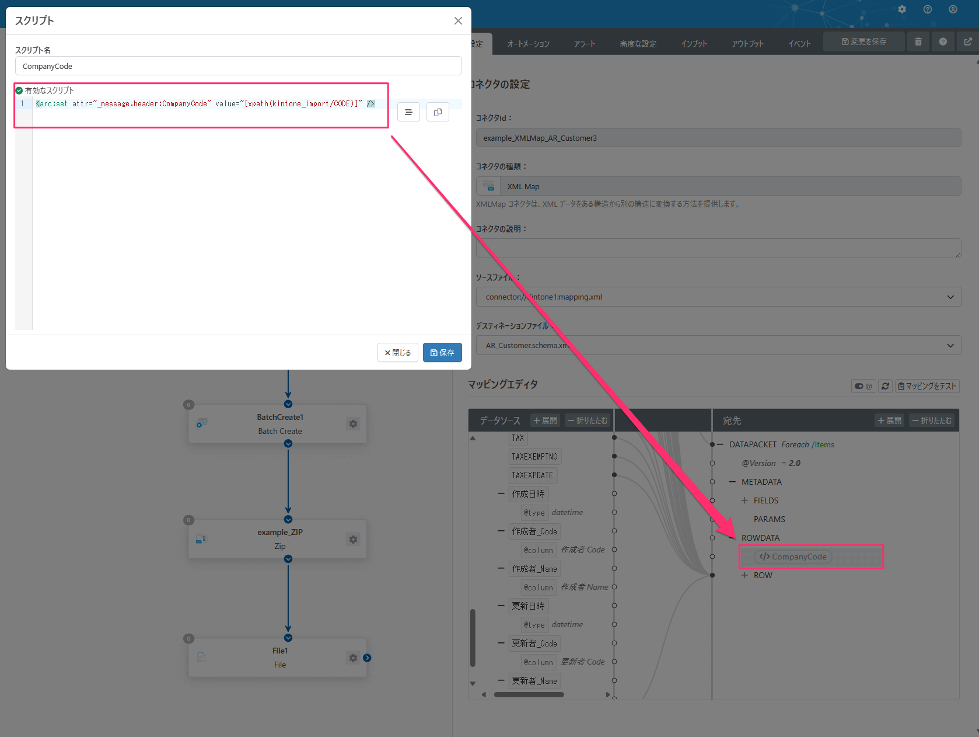Click the Script name input field
The height and width of the screenshot is (737, 979).
(x=238, y=66)
